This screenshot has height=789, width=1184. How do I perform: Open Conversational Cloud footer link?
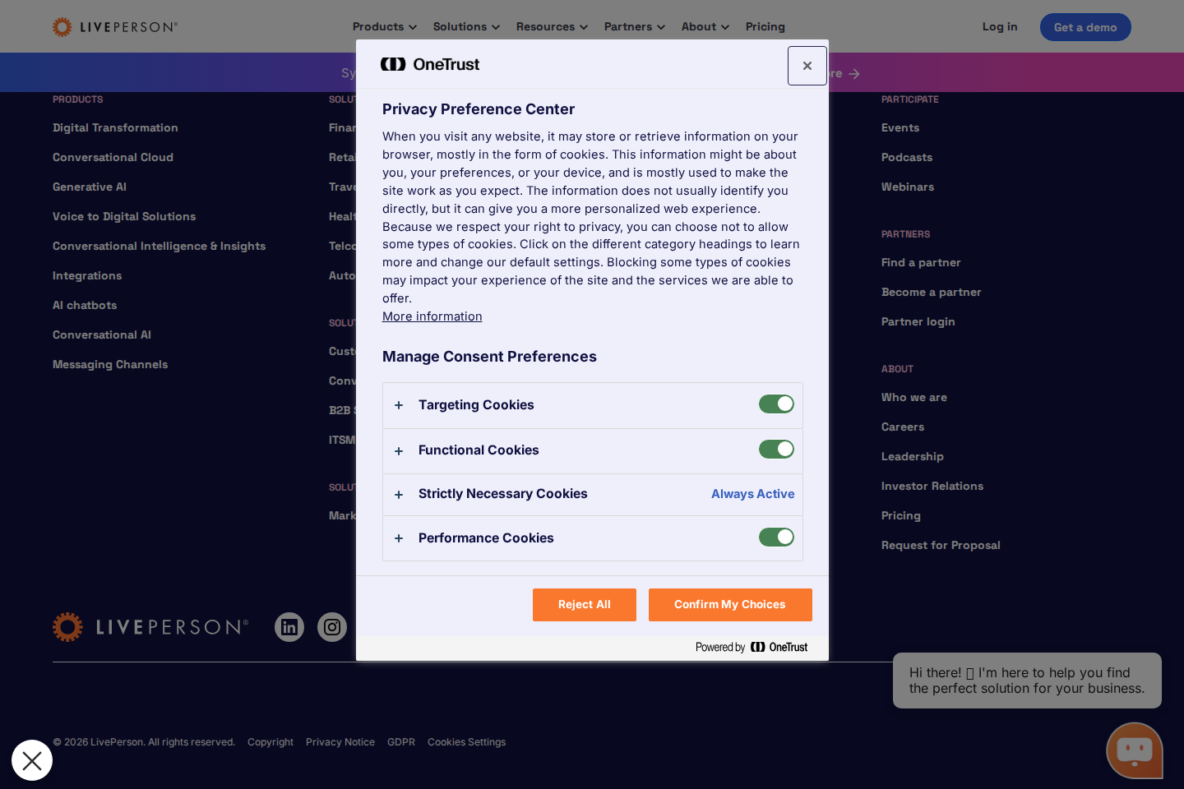pyautogui.click(x=113, y=157)
